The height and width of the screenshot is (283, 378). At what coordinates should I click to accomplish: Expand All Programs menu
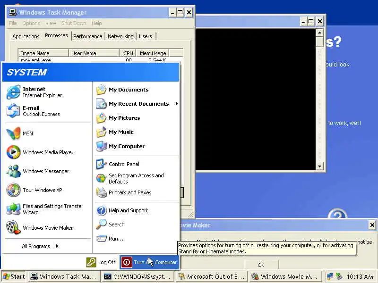(40, 246)
